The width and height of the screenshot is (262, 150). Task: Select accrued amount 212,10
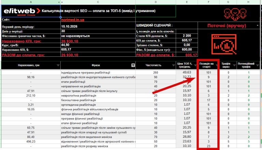tap(31, 96)
